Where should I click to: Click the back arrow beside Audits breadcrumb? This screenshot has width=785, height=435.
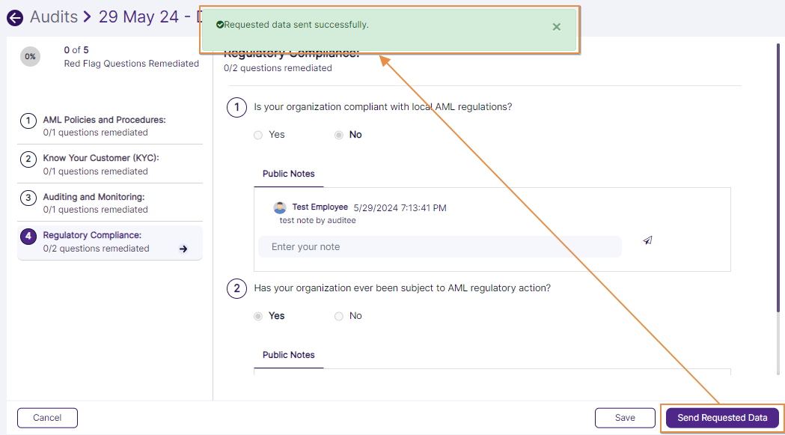[14, 16]
